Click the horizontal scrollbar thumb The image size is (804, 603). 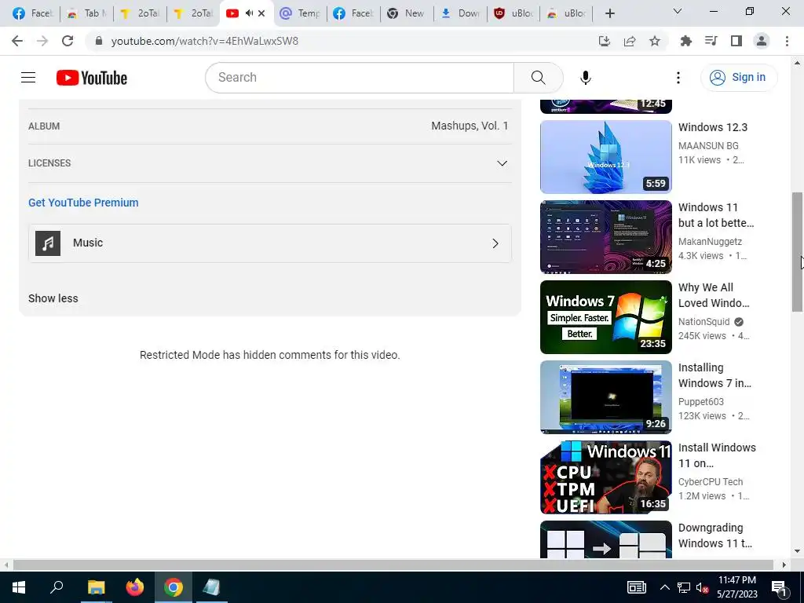point(393,565)
